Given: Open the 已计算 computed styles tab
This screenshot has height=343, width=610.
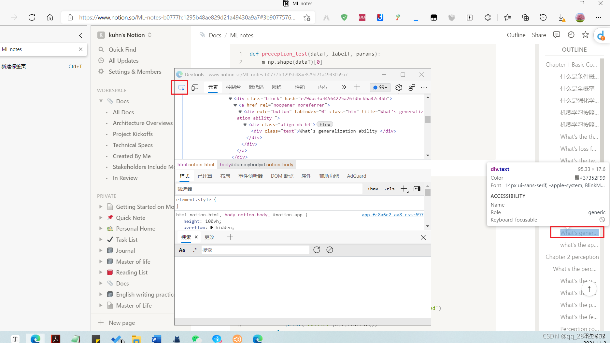Looking at the screenshot, I should coord(205,176).
